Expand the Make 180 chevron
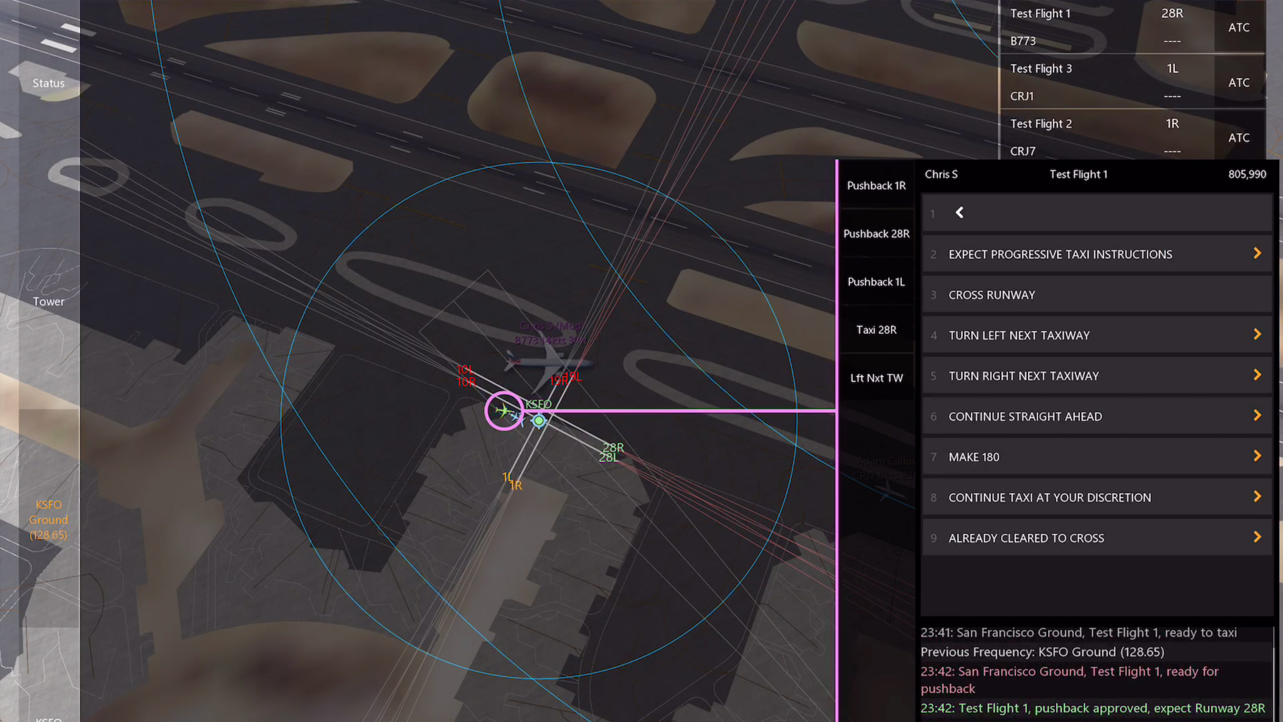This screenshot has width=1283, height=722. tap(1257, 456)
